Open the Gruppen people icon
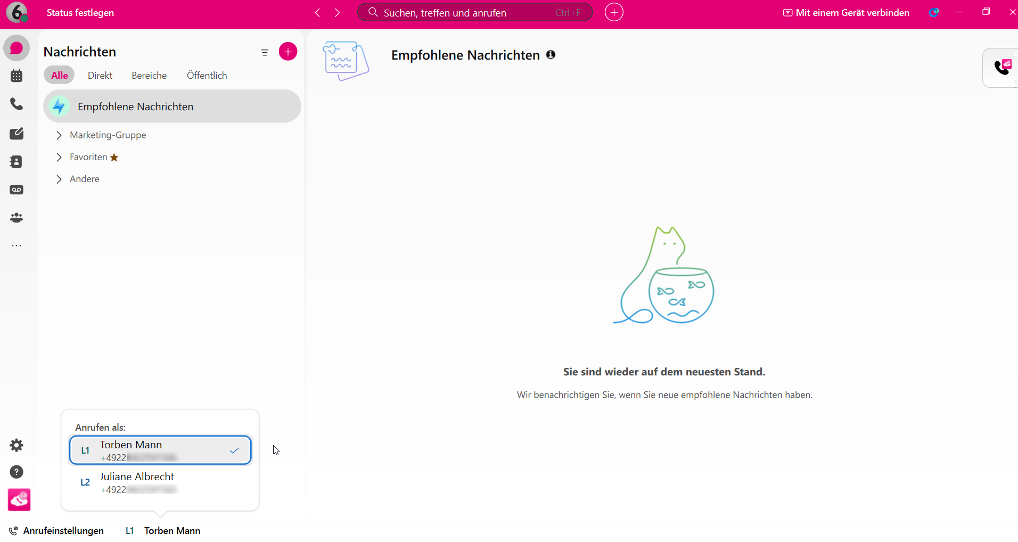This screenshot has width=1018, height=542. click(x=17, y=218)
